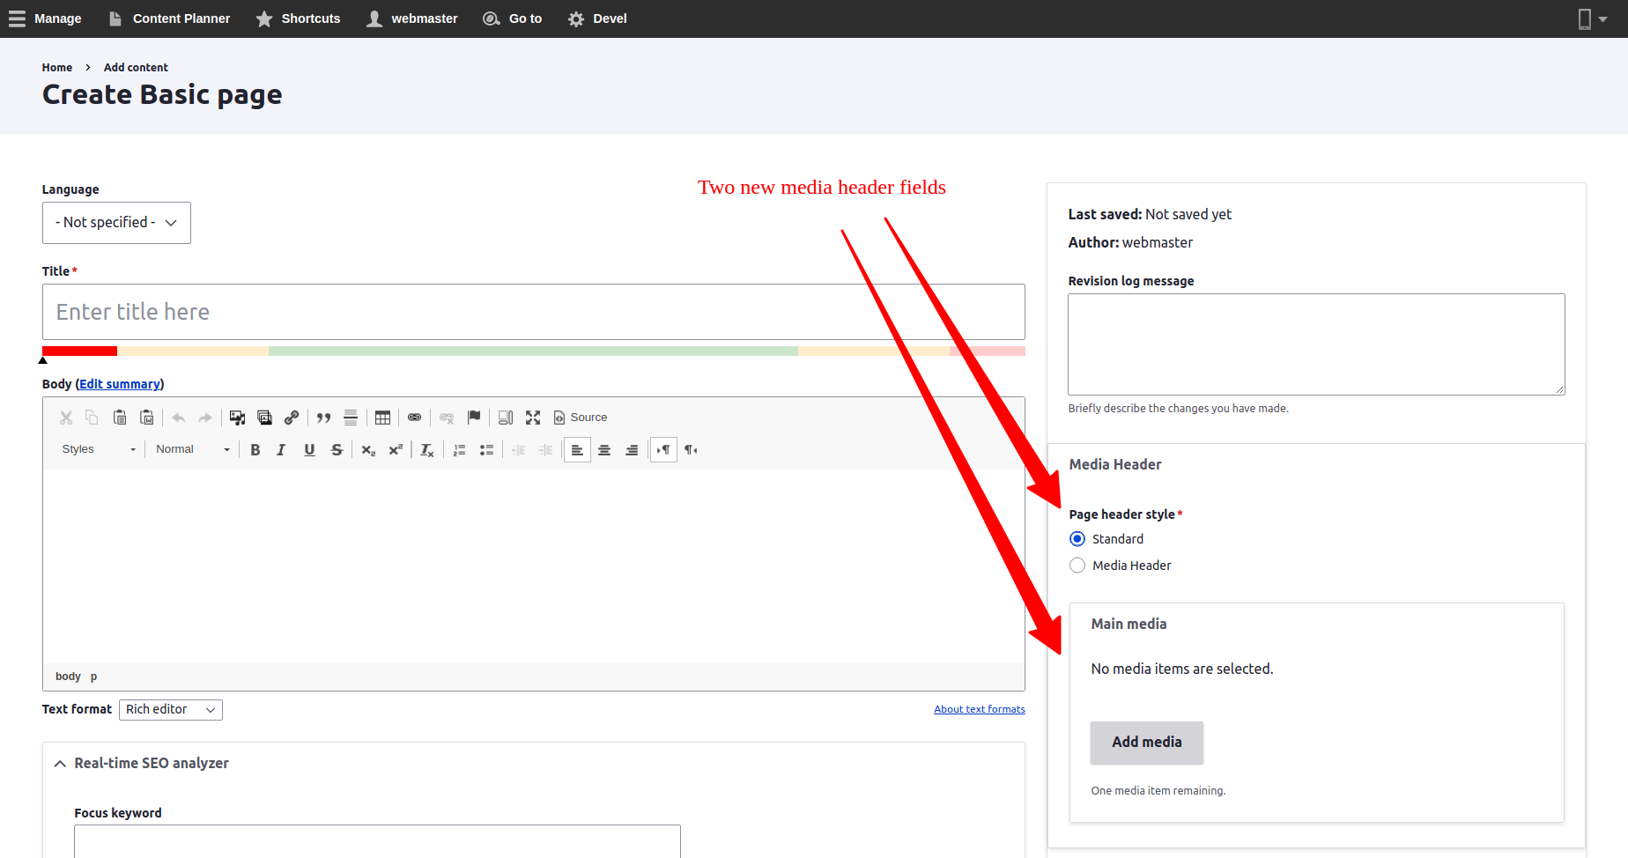
Task: Open the About text formats link
Action: coord(979,710)
